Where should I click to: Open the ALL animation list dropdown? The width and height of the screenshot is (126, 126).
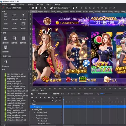(x=52, y=101)
